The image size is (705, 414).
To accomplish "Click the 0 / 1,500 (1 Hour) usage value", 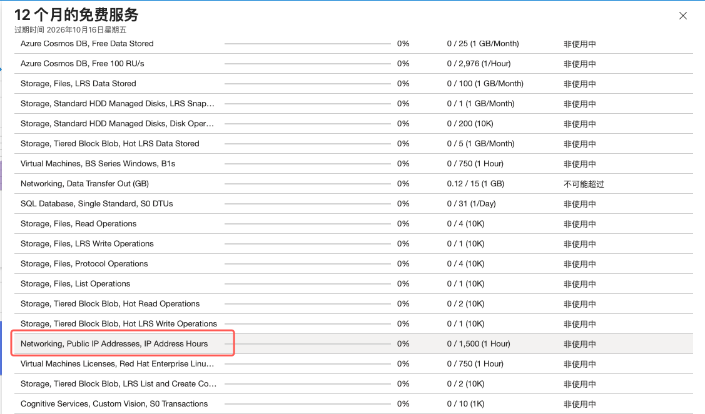I will pyautogui.click(x=479, y=344).
